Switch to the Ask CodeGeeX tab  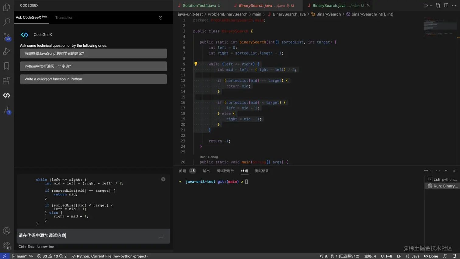tap(31, 17)
